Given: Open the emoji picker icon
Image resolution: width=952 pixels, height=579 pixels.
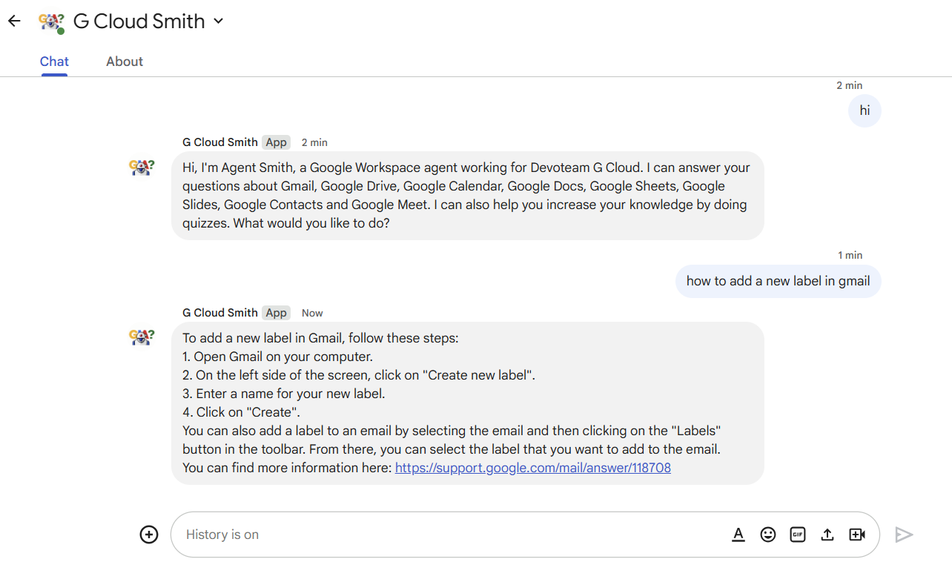Looking at the screenshot, I should click(768, 535).
